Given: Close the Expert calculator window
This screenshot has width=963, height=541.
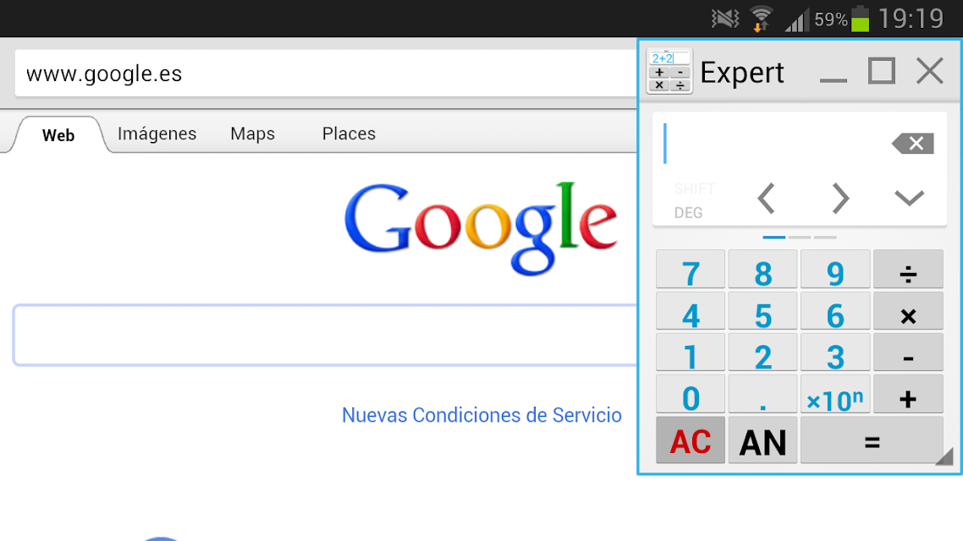Looking at the screenshot, I should point(930,70).
